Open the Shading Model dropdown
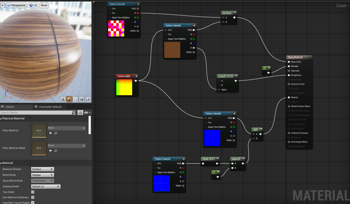The height and width of the screenshot is (204, 350). (x=46, y=187)
